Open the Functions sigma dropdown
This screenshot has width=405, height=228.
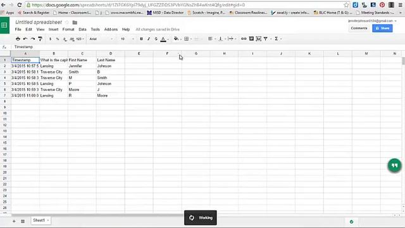click(x=278, y=39)
